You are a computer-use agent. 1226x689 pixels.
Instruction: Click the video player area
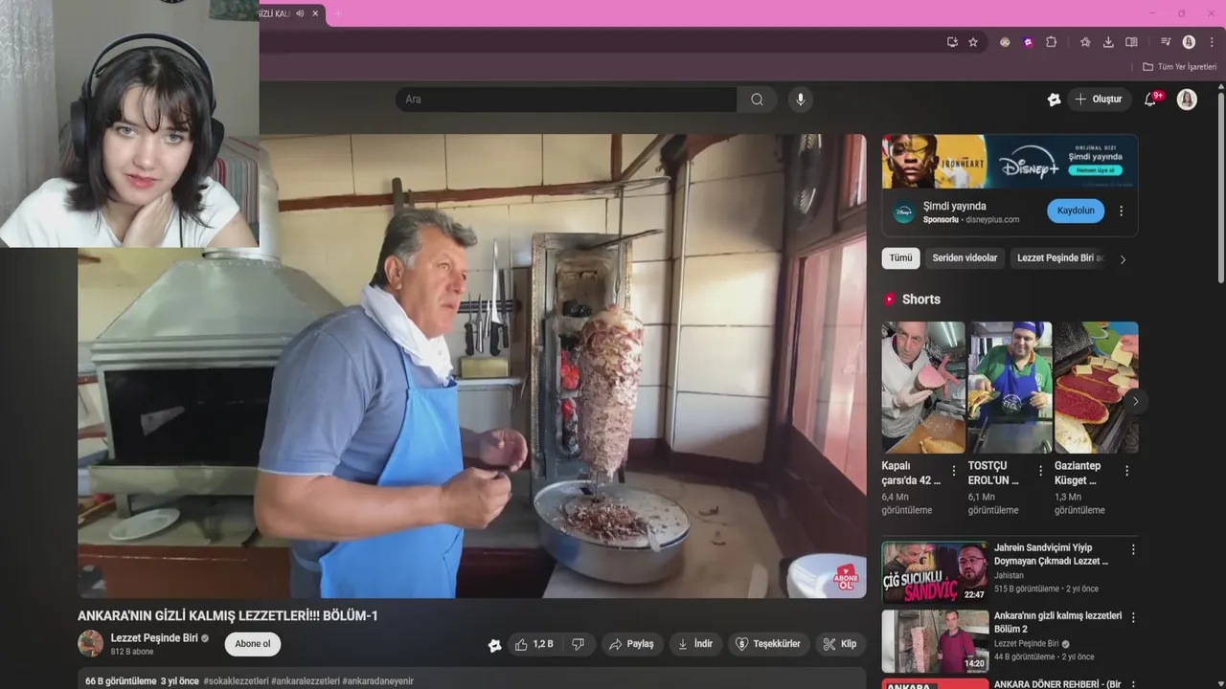coord(471,366)
